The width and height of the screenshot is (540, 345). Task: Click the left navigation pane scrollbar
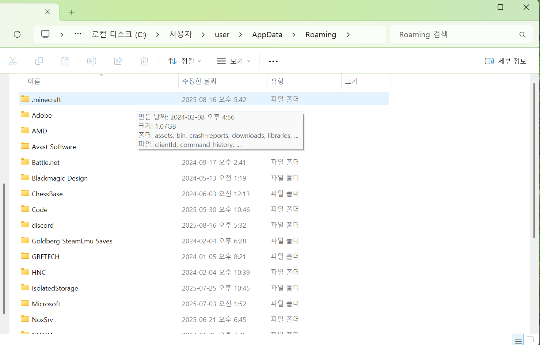click(4, 249)
